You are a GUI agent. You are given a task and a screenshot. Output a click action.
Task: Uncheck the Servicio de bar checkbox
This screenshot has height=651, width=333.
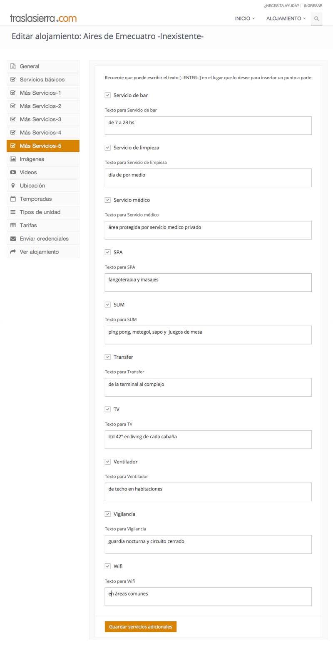click(x=107, y=96)
